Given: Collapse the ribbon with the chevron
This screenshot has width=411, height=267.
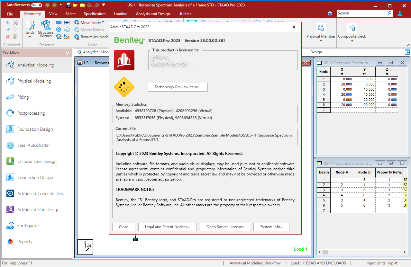Looking at the screenshot, I should click(408, 45).
